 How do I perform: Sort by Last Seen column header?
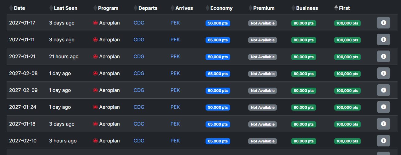65,8
